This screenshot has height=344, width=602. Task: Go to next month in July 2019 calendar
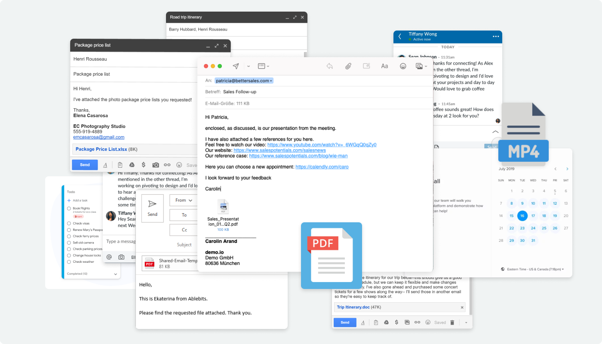[x=567, y=169]
